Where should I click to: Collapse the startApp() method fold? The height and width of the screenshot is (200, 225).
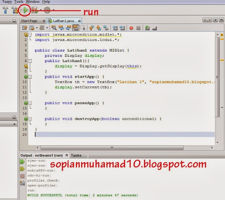pos(30,77)
